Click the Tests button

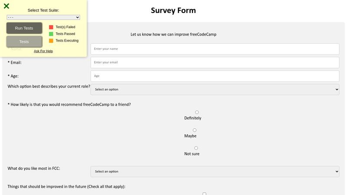click(x=24, y=42)
